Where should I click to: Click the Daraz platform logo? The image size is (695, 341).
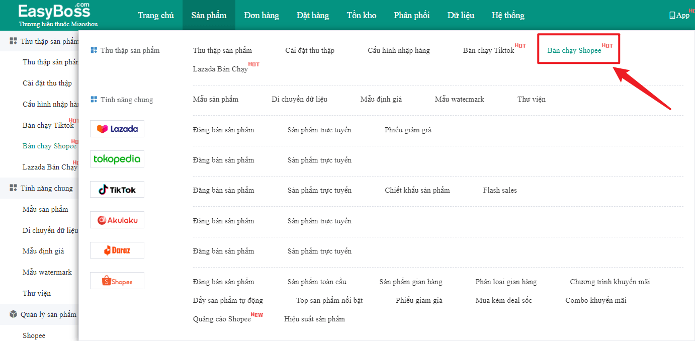(x=117, y=250)
